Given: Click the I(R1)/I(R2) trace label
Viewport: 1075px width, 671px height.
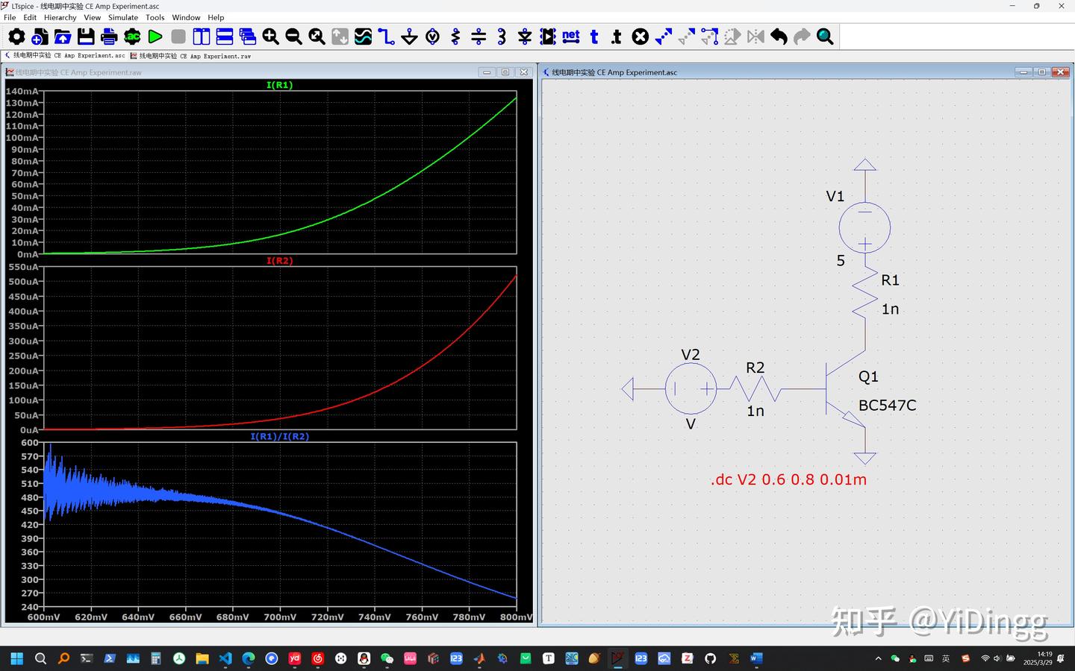Looking at the screenshot, I should (x=279, y=437).
